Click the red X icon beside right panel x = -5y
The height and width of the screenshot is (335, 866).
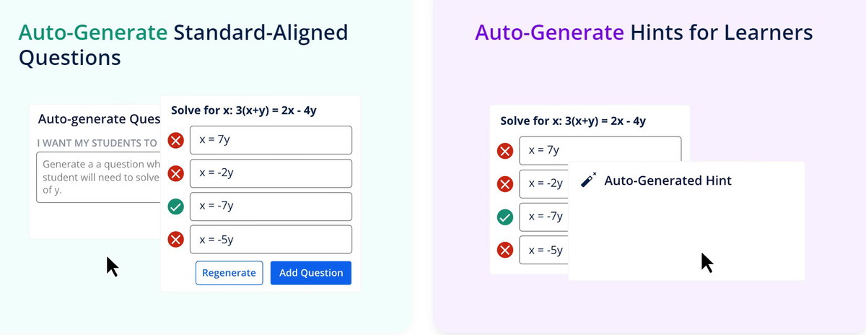tap(505, 251)
